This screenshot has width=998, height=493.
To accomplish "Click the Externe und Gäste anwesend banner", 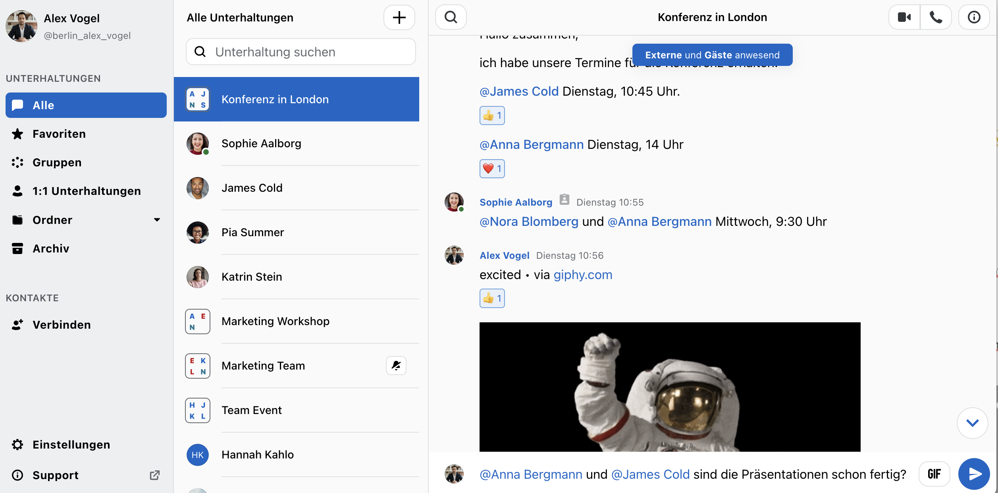I will coord(712,55).
